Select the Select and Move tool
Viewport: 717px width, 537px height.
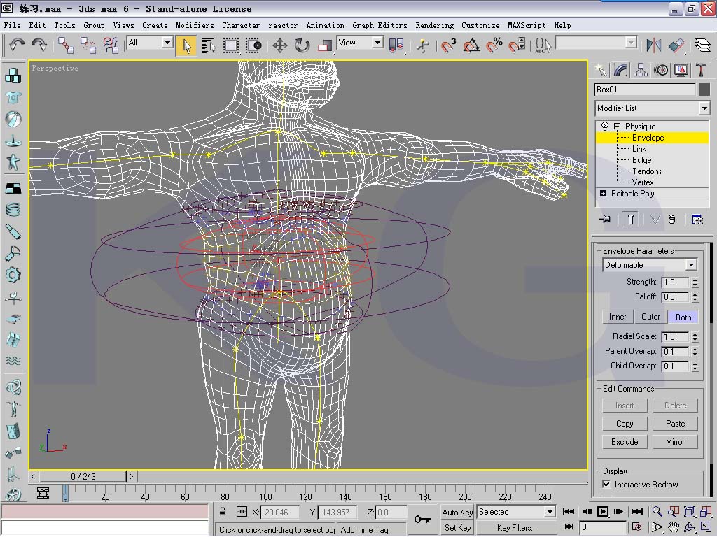[280, 45]
